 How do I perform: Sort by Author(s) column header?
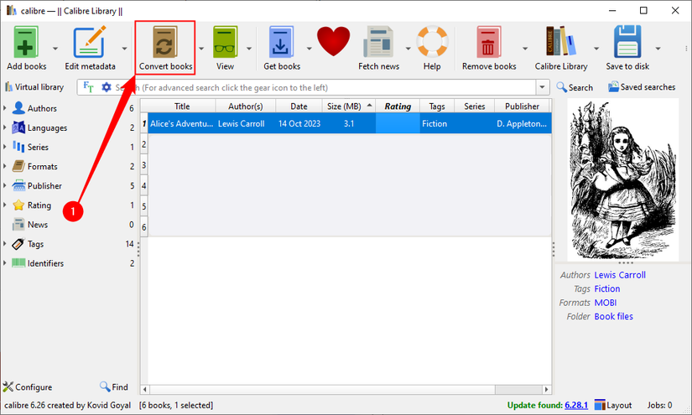[246, 106]
